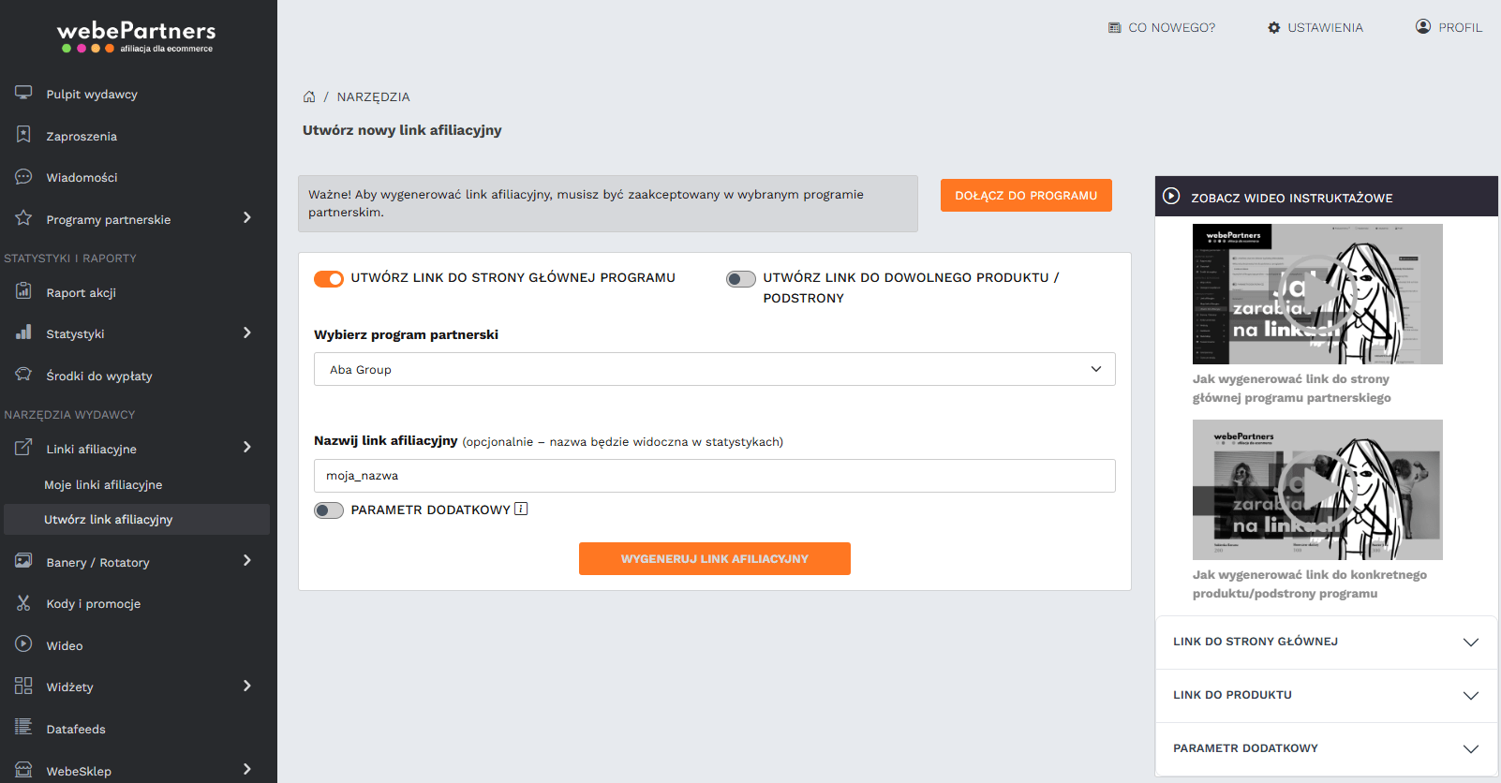Image resolution: width=1501 pixels, height=783 pixels.
Task: Expand Statystyki submenu arrow
Action: pyautogui.click(x=247, y=332)
